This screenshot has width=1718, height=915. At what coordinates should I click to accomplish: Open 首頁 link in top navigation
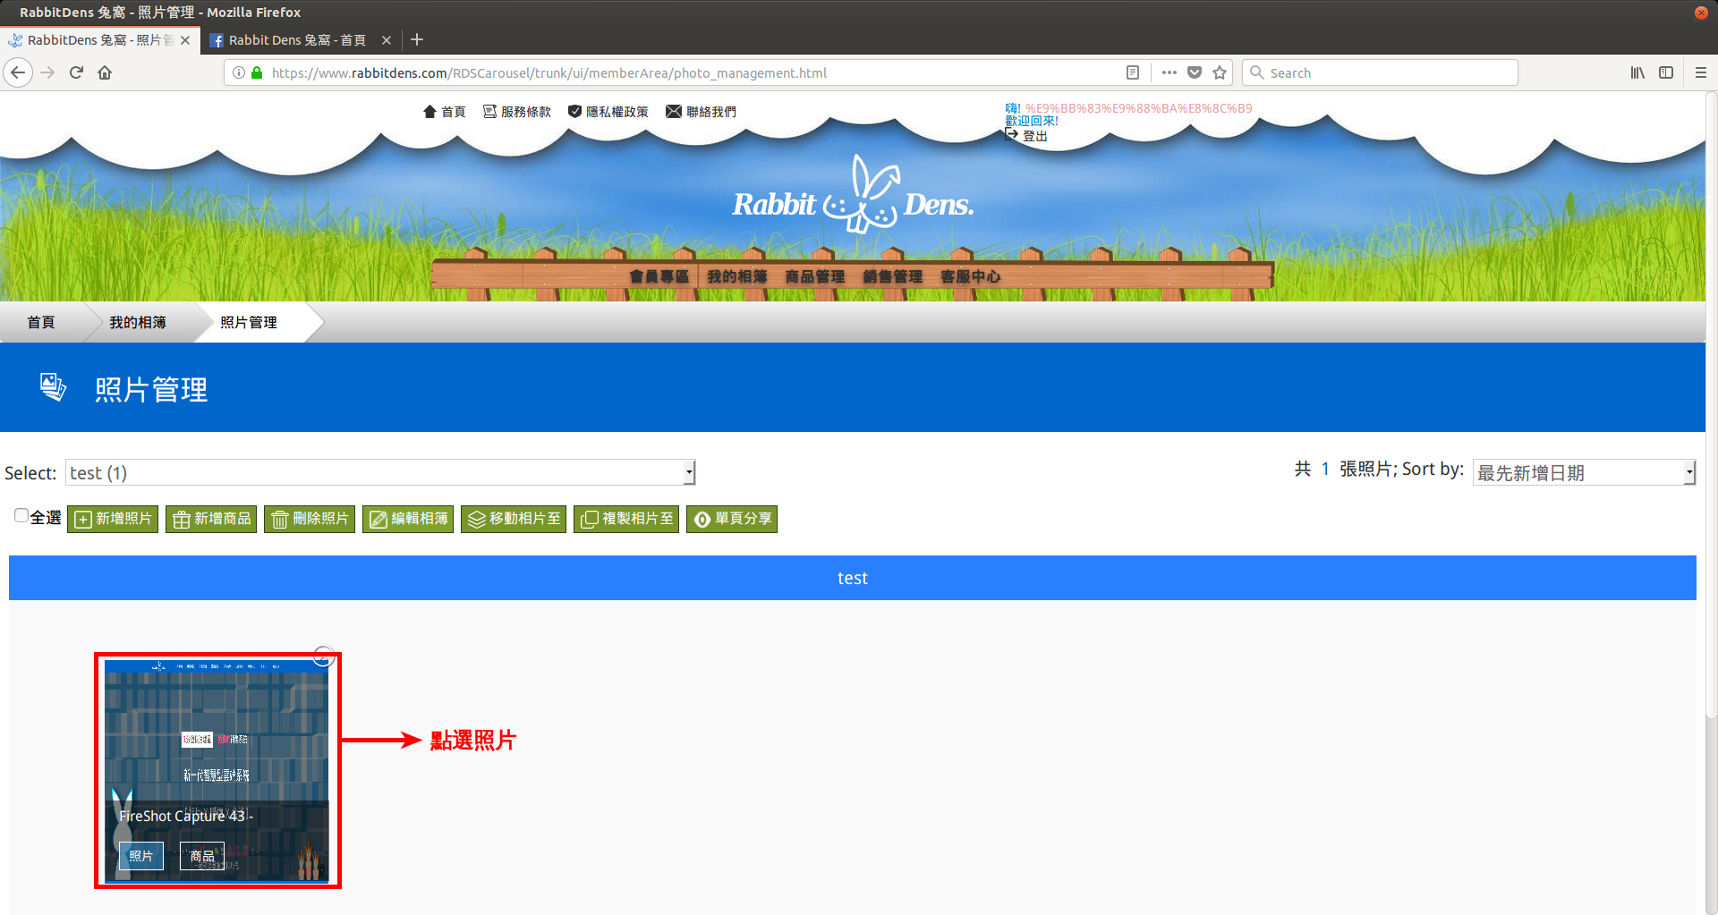[445, 112]
